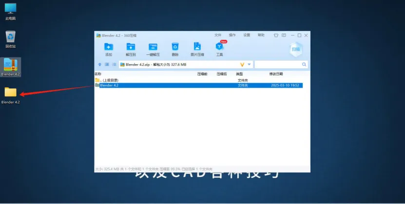The width and height of the screenshot is (405, 204).
Task: Click the 解压到 (Extract to) toolbar icon
Action: point(131,49)
